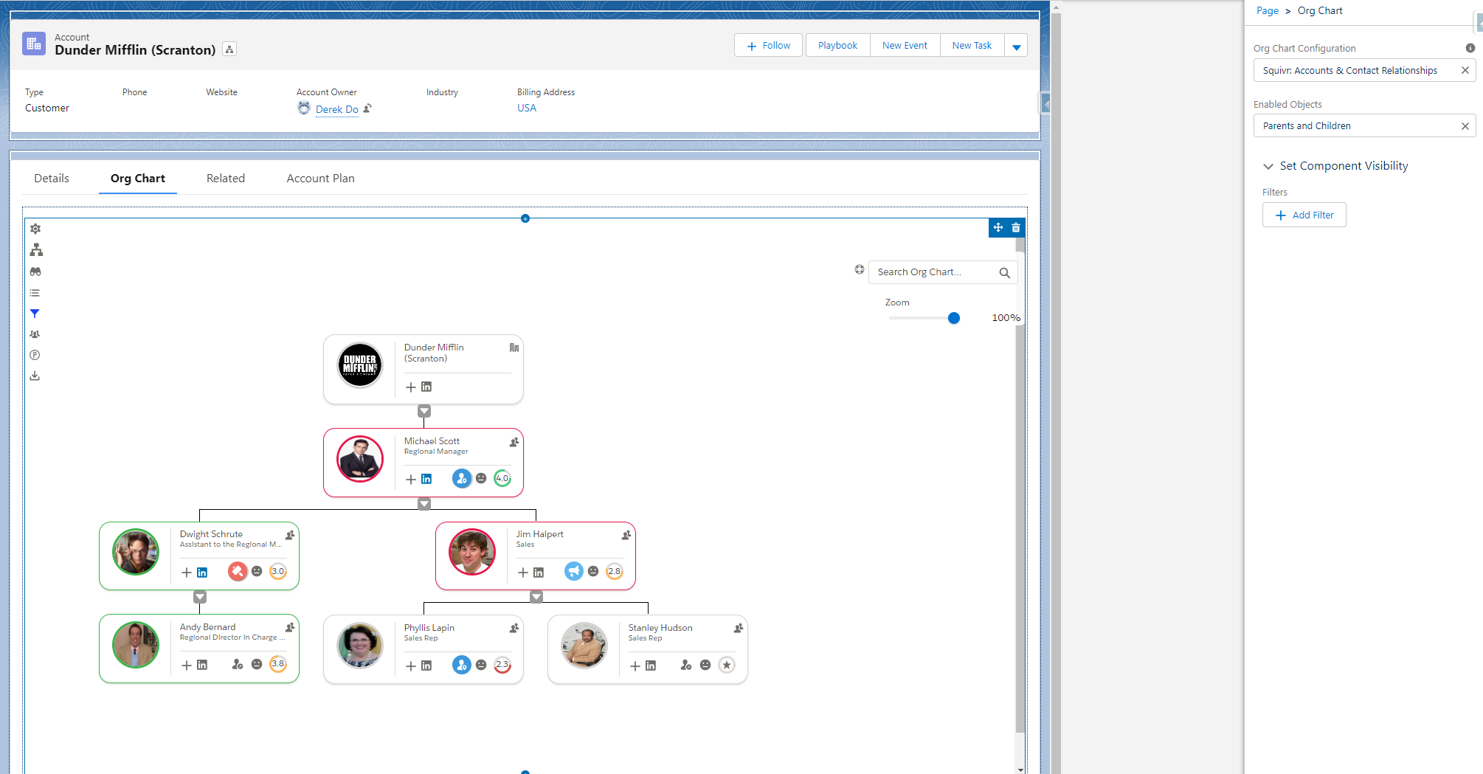Switch to the Details tab
Screen dimensions: 1483x774
52,179
